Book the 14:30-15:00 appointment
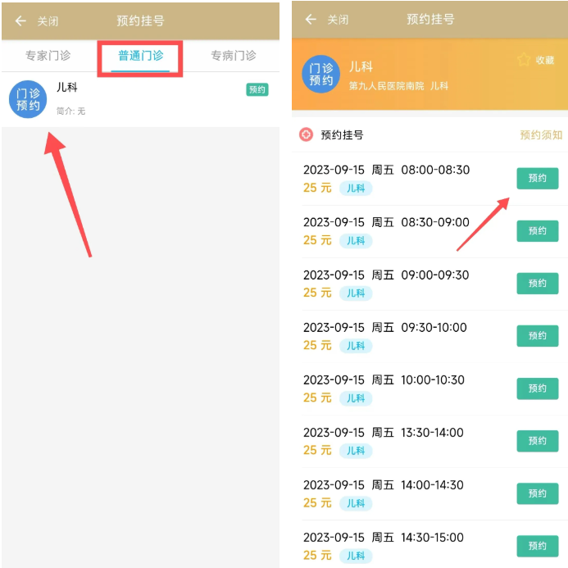 tap(537, 546)
